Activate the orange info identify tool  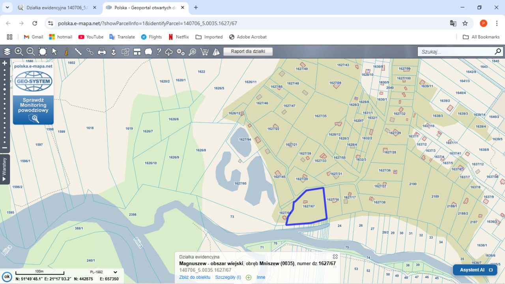click(66, 51)
